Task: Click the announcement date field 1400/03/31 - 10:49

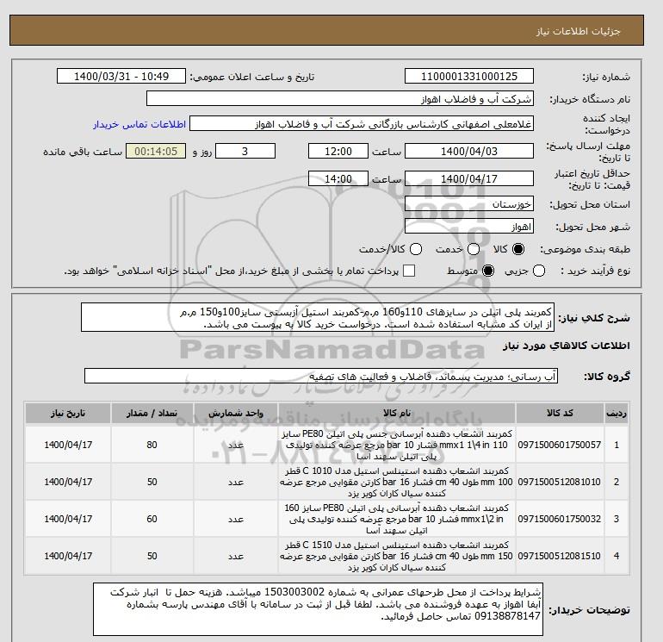Action: point(121,76)
